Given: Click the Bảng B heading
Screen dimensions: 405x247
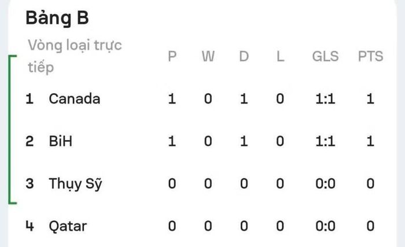Looking at the screenshot, I should tap(57, 18).
